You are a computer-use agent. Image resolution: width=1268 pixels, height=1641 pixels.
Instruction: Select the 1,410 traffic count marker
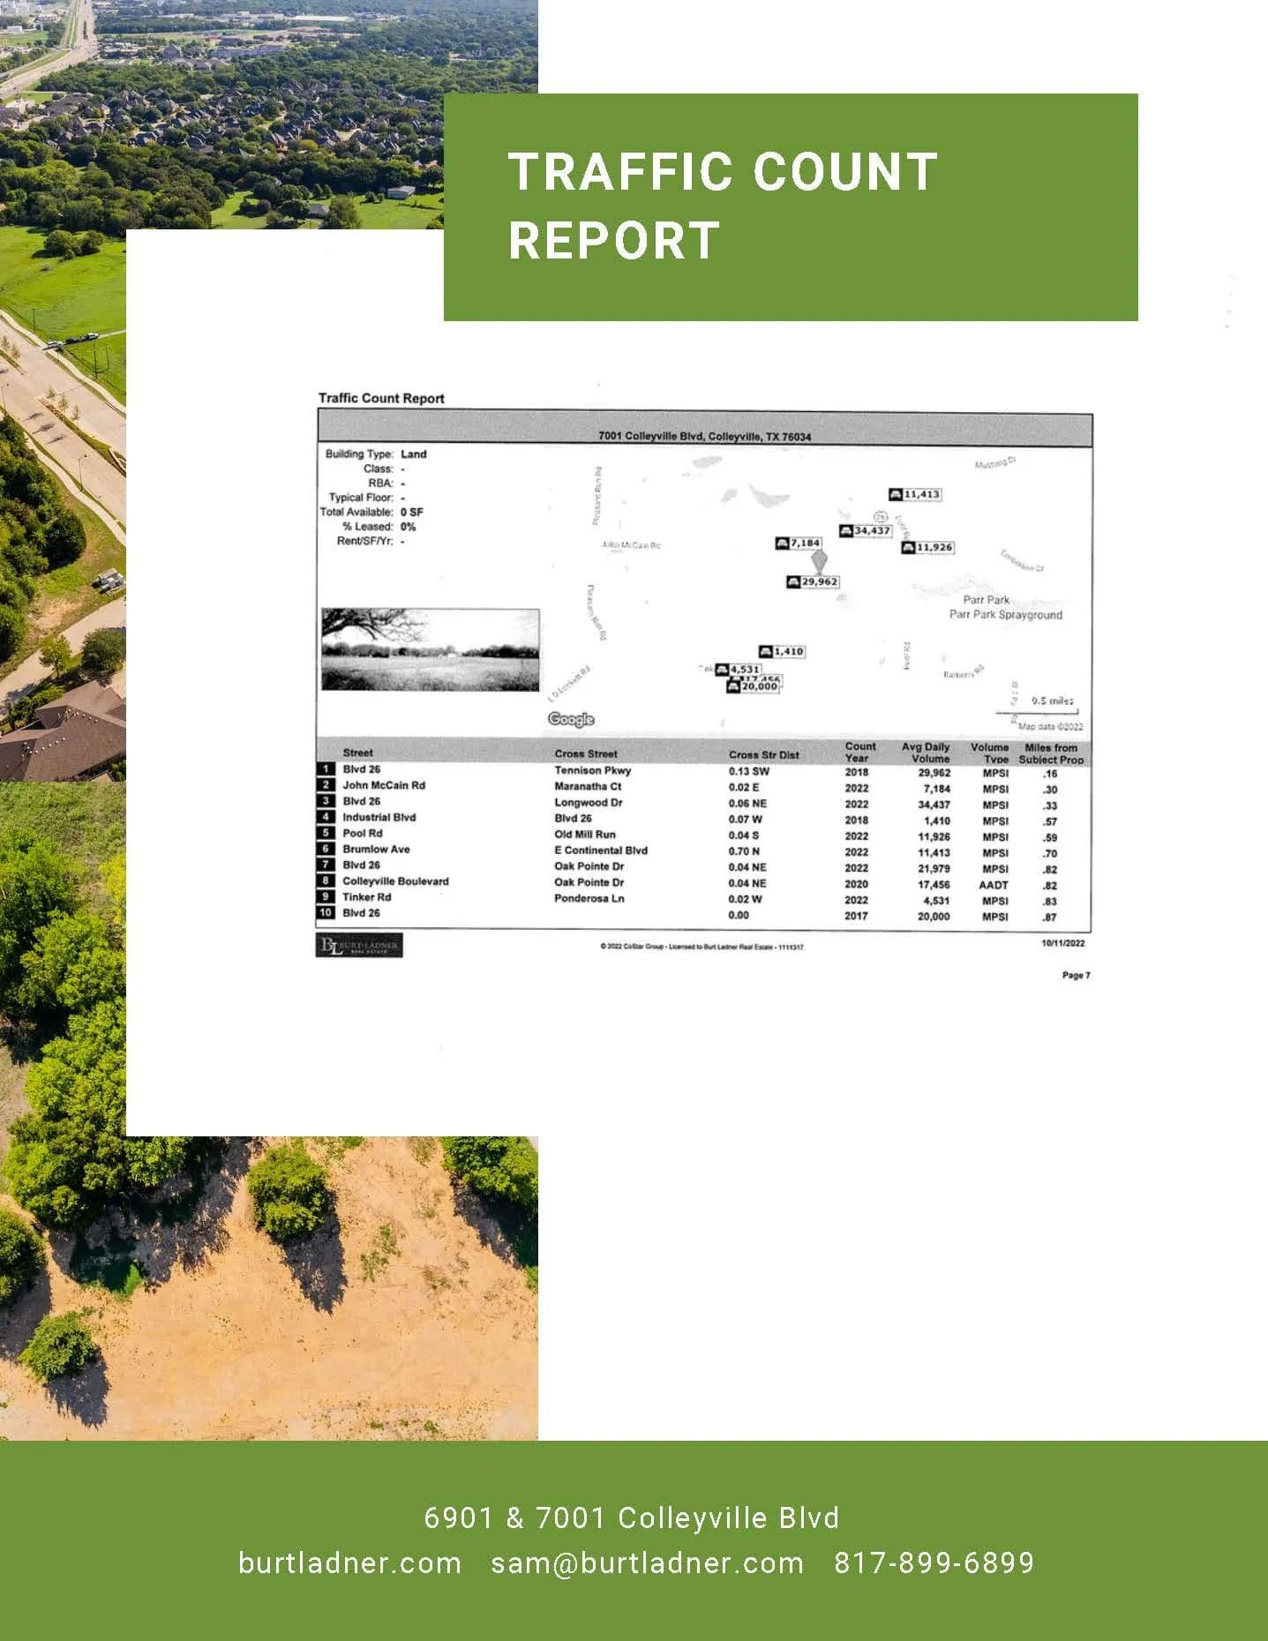pyautogui.click(x=782, y=652)
